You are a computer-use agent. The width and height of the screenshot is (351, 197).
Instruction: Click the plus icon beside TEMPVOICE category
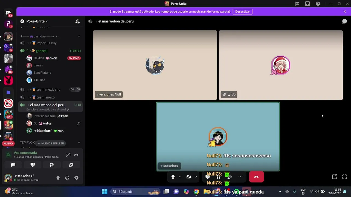pos(79,143)
